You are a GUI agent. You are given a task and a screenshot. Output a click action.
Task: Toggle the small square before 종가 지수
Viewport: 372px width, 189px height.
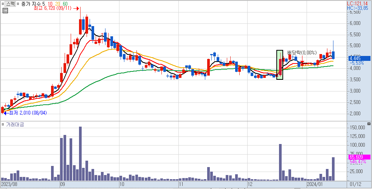pyautogui.click(x=18, y=4)
